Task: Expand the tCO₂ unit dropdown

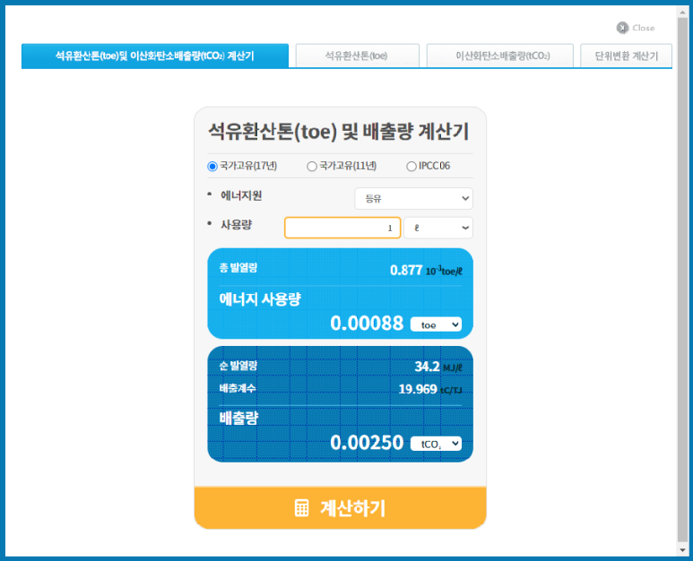Action: (436, 444)
